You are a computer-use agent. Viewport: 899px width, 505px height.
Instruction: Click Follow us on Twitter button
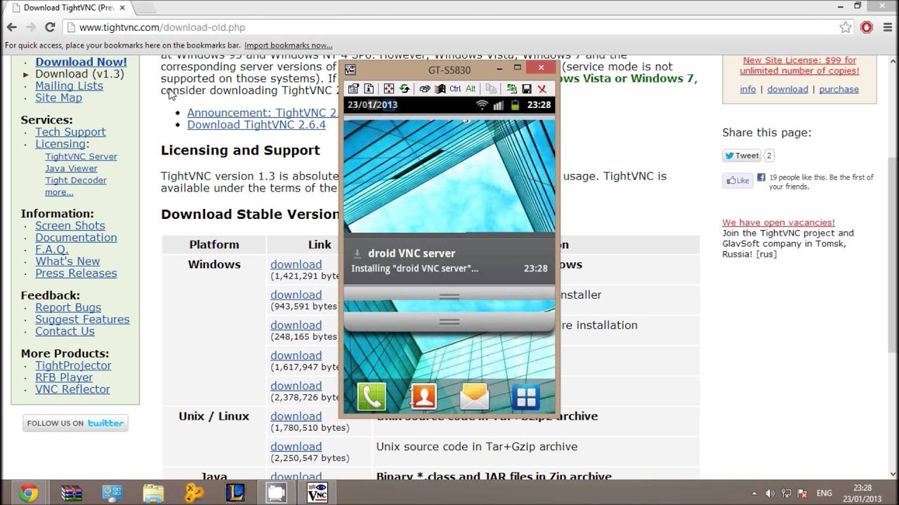point(75,423)
